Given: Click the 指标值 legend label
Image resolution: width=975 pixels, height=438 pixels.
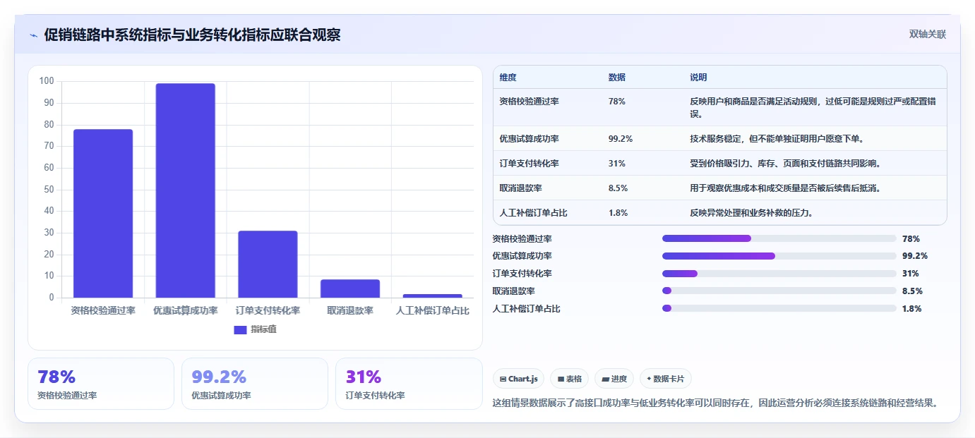Looking at the screenshot, I should tap(263, 329).
